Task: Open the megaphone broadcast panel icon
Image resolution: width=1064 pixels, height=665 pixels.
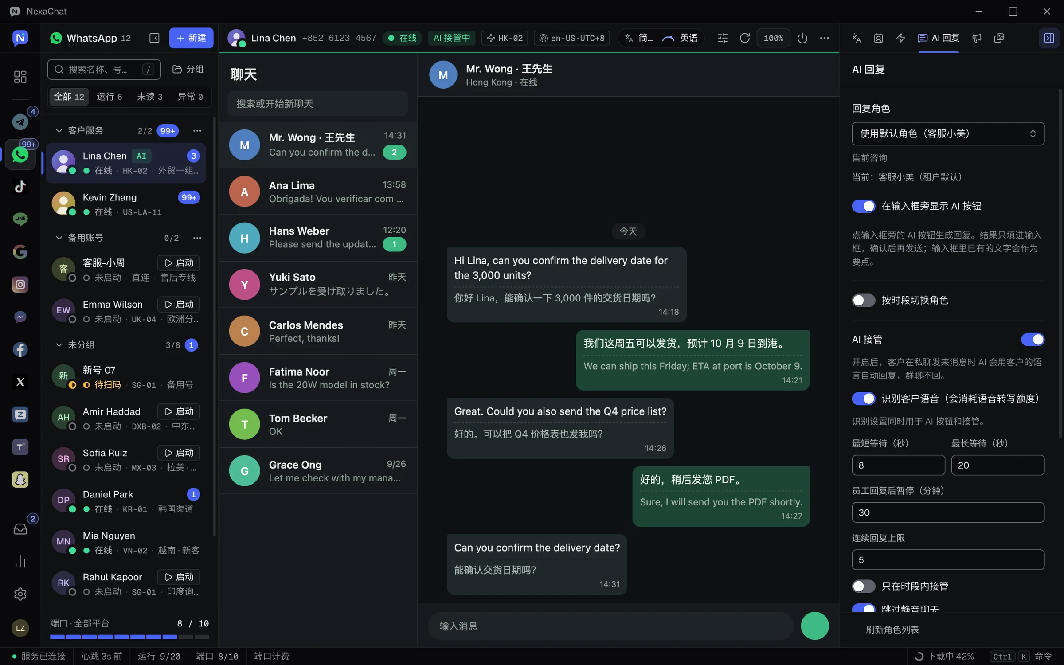Action: [977, 38]
